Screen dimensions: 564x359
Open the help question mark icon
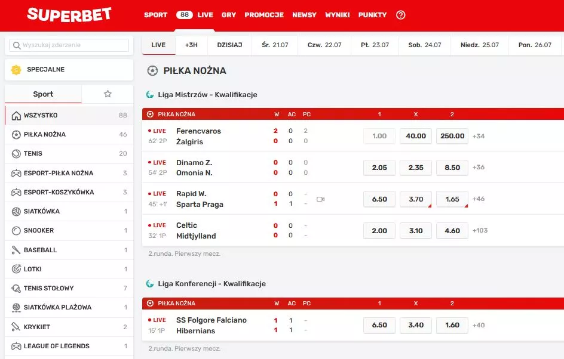(401, 15)
